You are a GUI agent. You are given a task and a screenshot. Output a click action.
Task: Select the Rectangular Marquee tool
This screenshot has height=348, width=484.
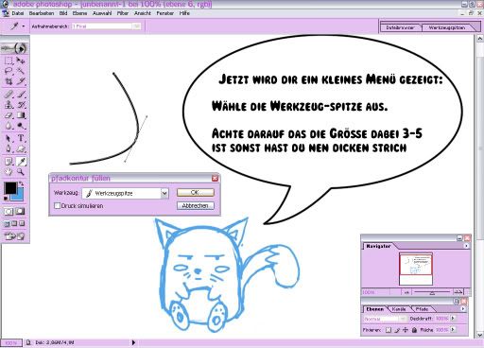point(9,61)
